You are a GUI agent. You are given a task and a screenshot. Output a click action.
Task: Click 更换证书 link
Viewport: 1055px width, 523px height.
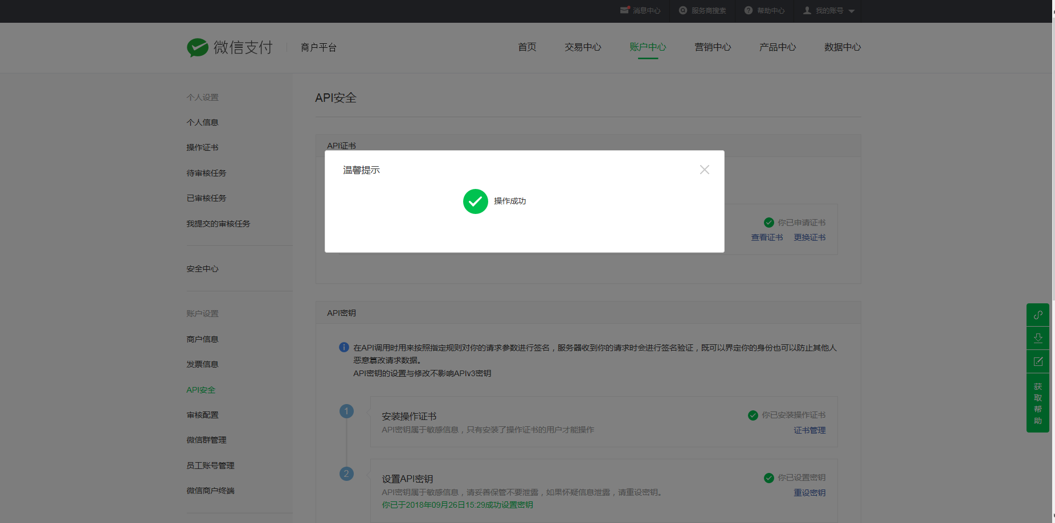click(809, 237)
